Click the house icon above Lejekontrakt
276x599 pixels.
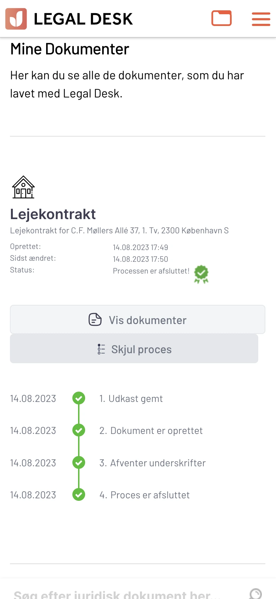[23, 187]
